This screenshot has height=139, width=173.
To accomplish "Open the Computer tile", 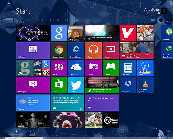I will click(x=128, y=85).
